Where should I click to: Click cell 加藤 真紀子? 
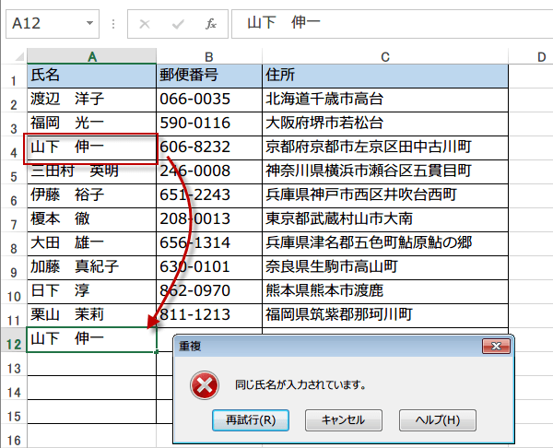(x=91, y=267)
